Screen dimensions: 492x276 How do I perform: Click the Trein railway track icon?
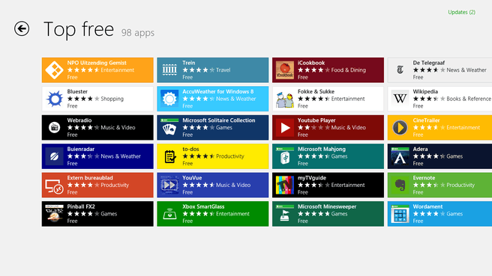[x=169, y=70]
